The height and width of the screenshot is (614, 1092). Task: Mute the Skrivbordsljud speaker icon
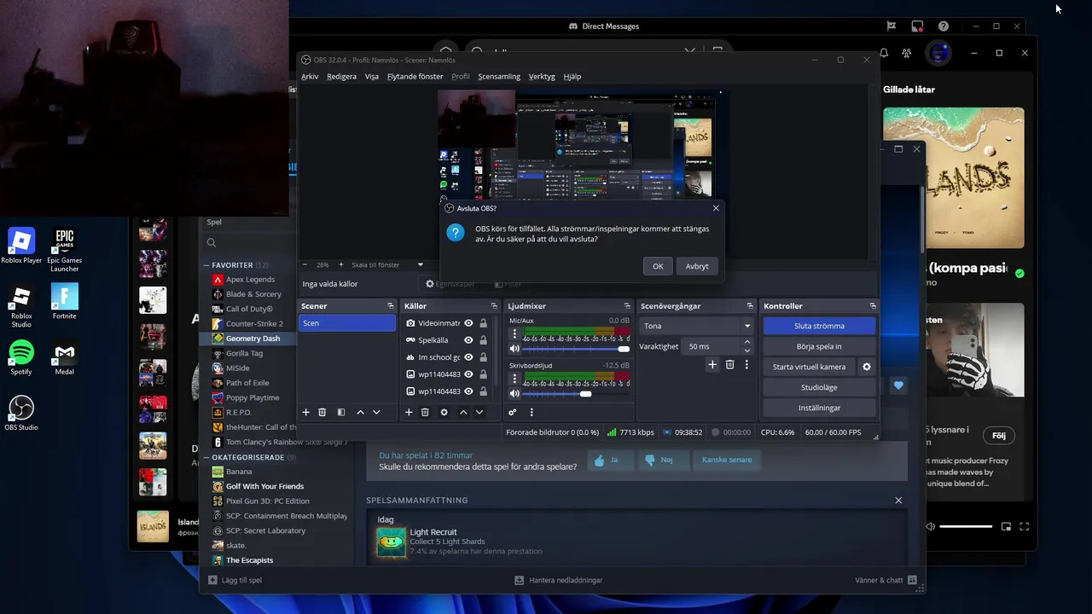(x=514, y=393)
